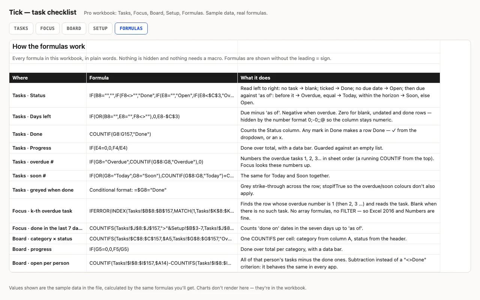480x300 pixels.
Task: Go to the Board tab
Action: (74, 28)
